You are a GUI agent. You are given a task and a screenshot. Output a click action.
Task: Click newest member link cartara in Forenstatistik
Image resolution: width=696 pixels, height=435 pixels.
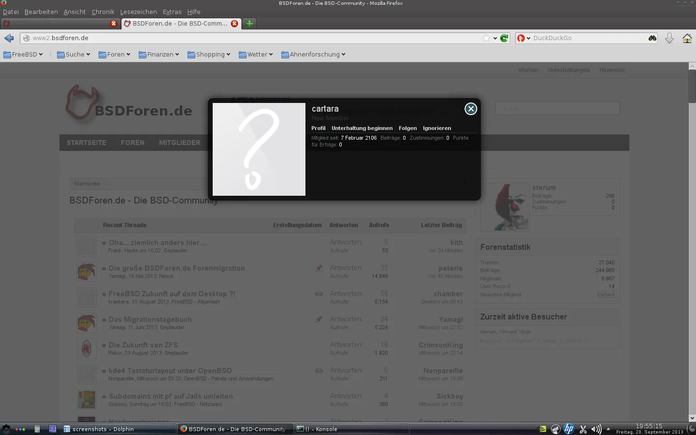click(x=606, y=294)
